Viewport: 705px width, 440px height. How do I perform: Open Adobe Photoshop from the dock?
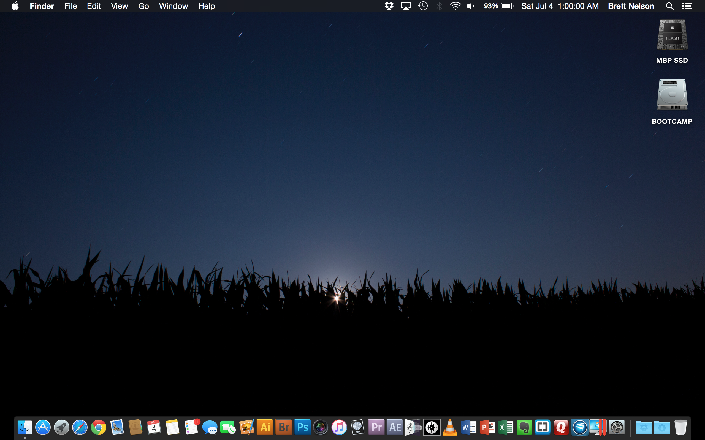pyautogui.click(x=302, y=427)
